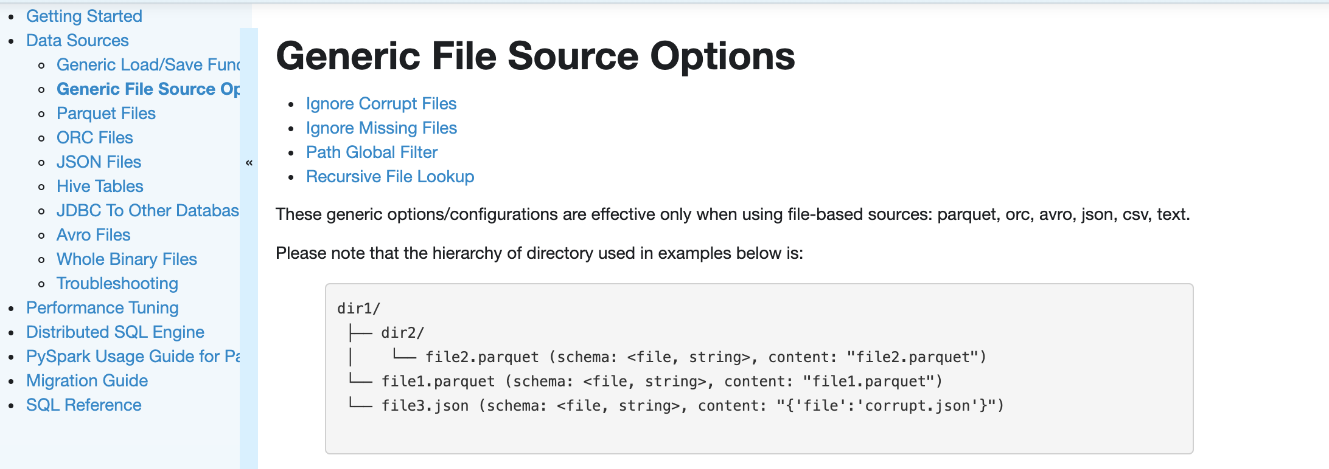The image size is (1329, 469).
Task: Jump to Ignore Corrupt Files section
Action: 381,104
